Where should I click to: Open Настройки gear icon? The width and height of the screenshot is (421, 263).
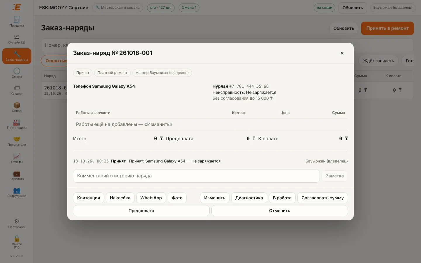coord(17,224)
